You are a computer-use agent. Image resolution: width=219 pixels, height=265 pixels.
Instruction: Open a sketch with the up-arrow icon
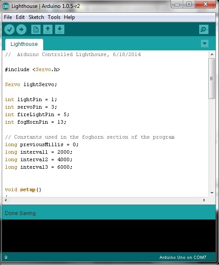click(x=48, y=30)
